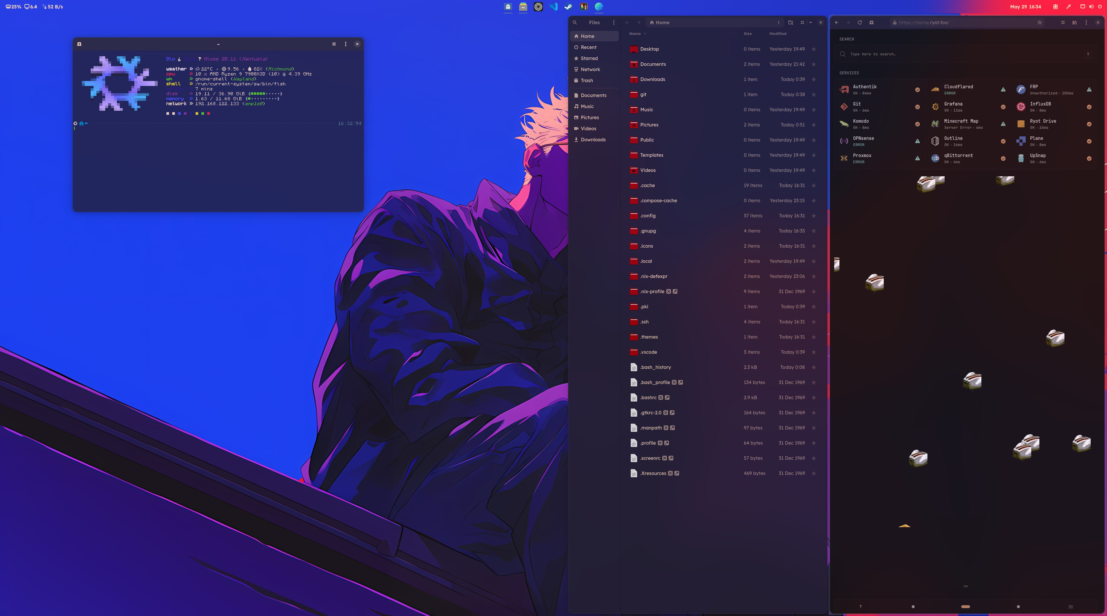The width and height of the screenshot is (1107, 616).
Task: Click the volume icon in the system tray
Action: 1091,6
